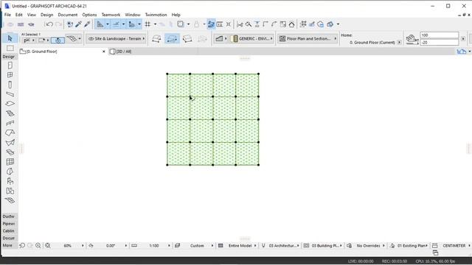This screenshot has width=472, height=265.
Task: Choose the Shell tool
Action: click(10, 142)
